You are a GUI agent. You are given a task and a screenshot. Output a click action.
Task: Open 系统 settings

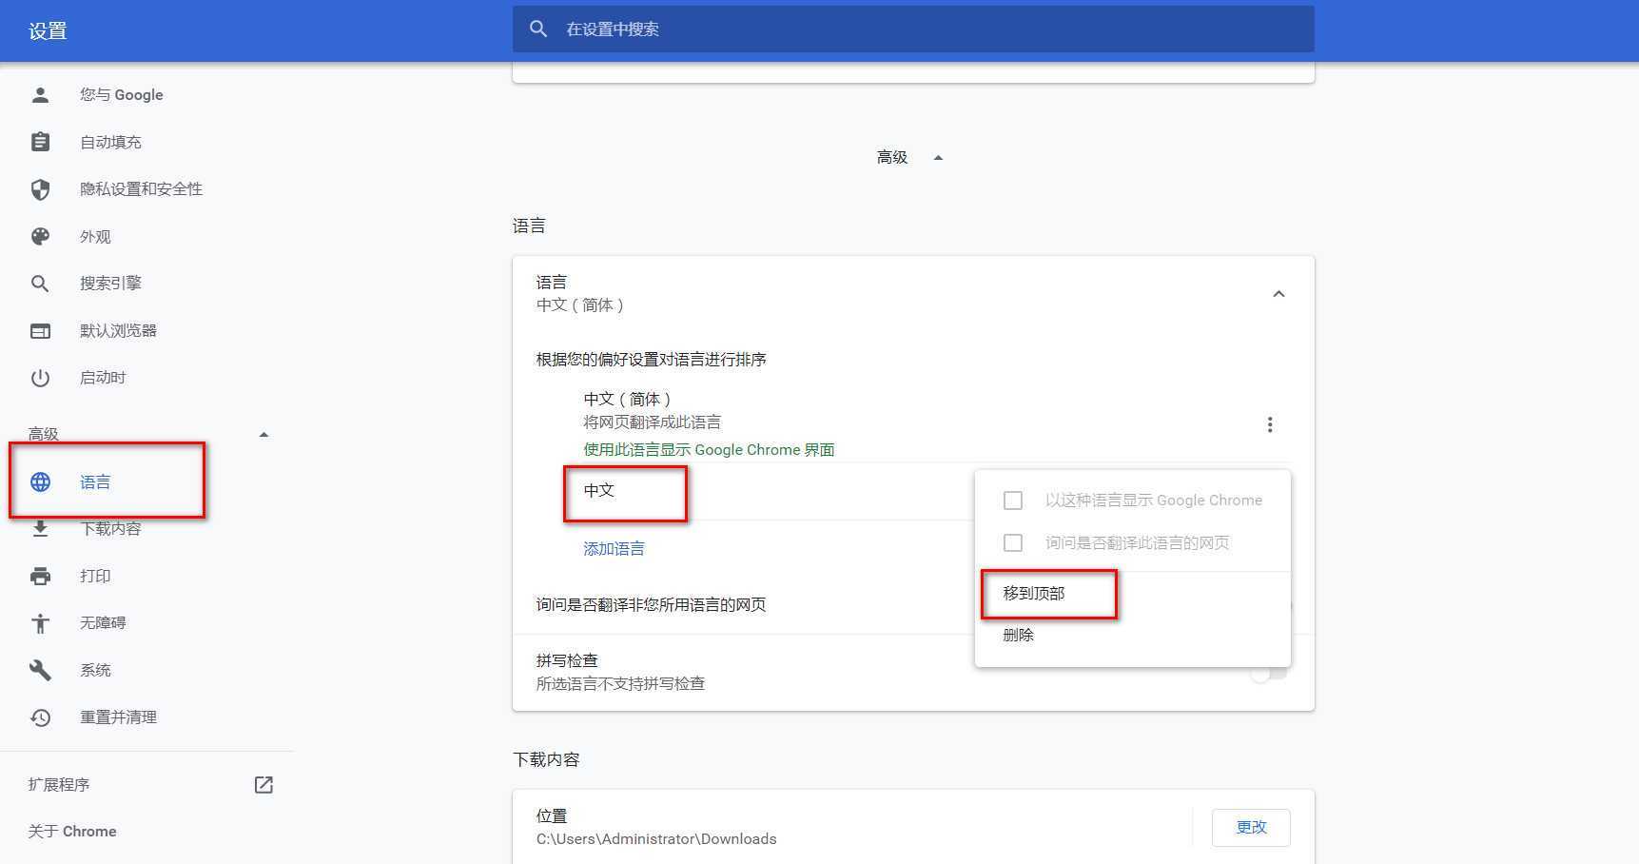95,670
